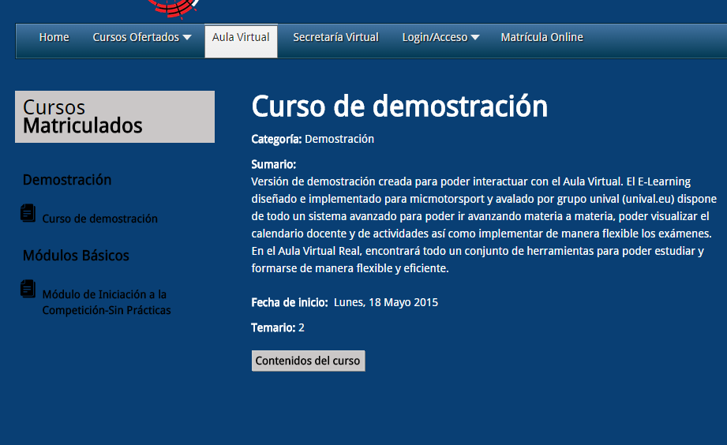
Task: Select the Demostración heading in the sidebar
Action: (x=67, y=180)
